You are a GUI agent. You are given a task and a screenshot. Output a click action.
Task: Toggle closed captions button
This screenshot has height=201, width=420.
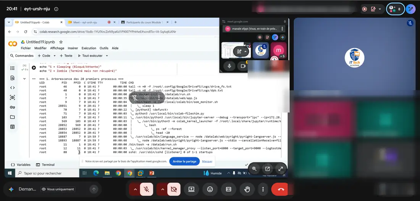[x=228, y=189]
